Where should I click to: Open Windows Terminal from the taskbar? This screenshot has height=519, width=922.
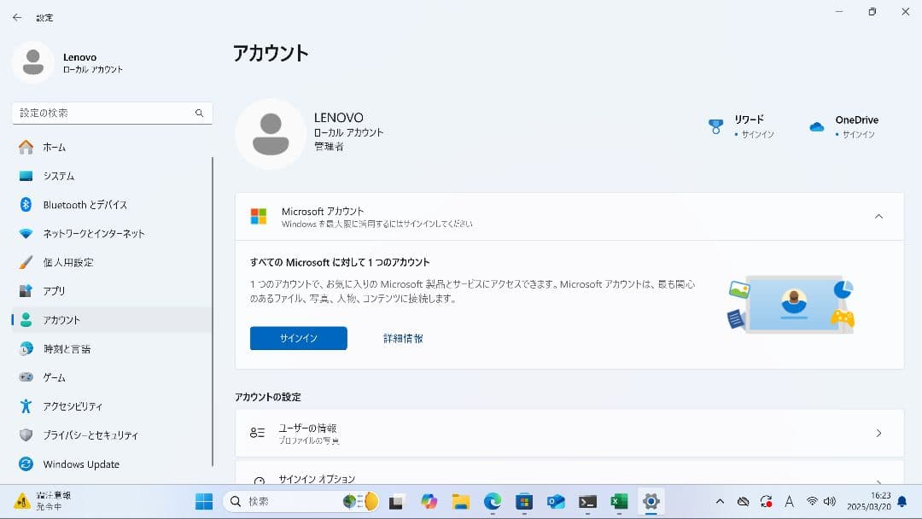[586, 501]
